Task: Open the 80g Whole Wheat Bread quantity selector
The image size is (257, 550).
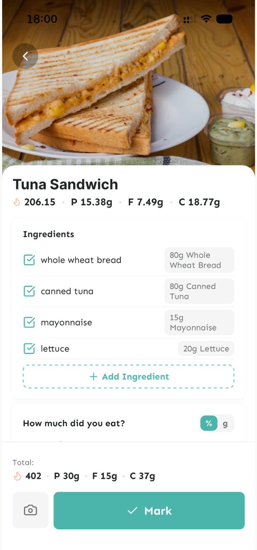Action: 199,260
